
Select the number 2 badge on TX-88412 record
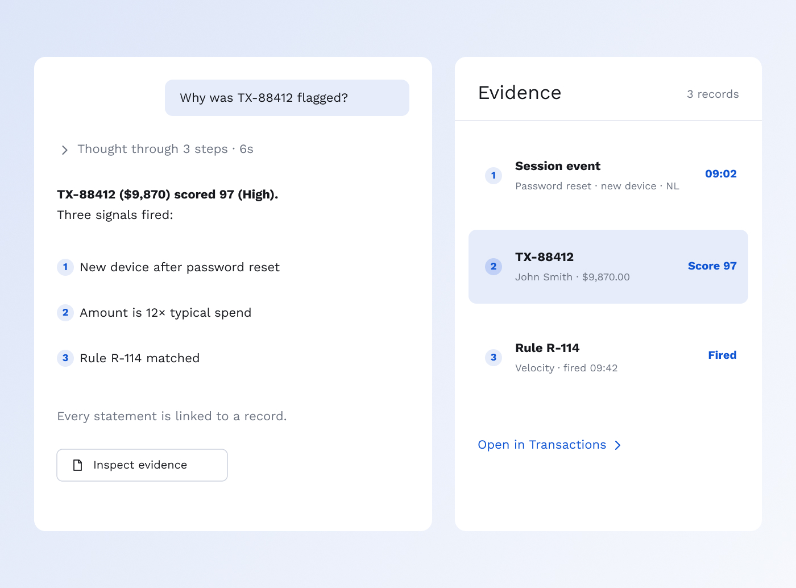[x=494, y=267]
